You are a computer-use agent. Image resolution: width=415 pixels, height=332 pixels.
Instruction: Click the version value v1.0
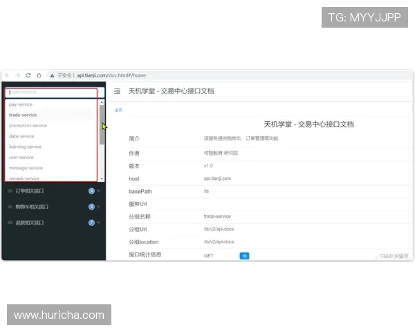click(x=208, y=166)
